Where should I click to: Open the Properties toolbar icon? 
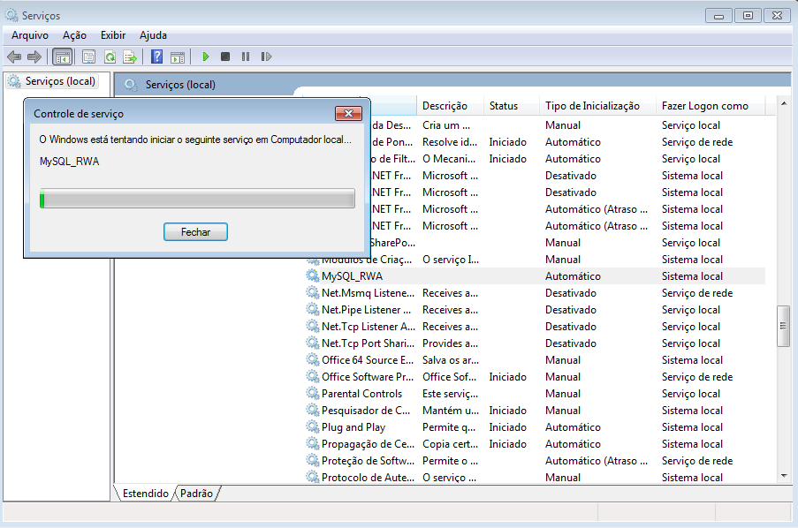pos(88,57)
